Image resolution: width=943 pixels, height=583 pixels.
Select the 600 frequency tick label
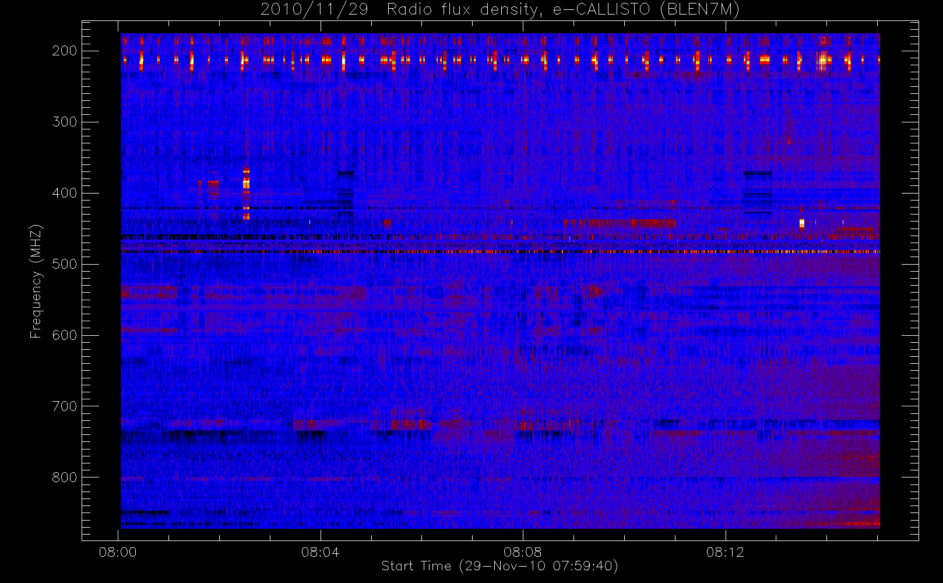(x=65, y=335)
